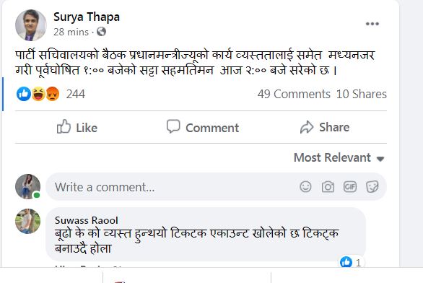423x283 pixels.
Task: Click the 28 mins timestamp
Action: [x=71, y=32]
